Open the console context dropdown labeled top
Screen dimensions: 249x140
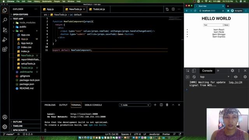click(x=214, y=77)
